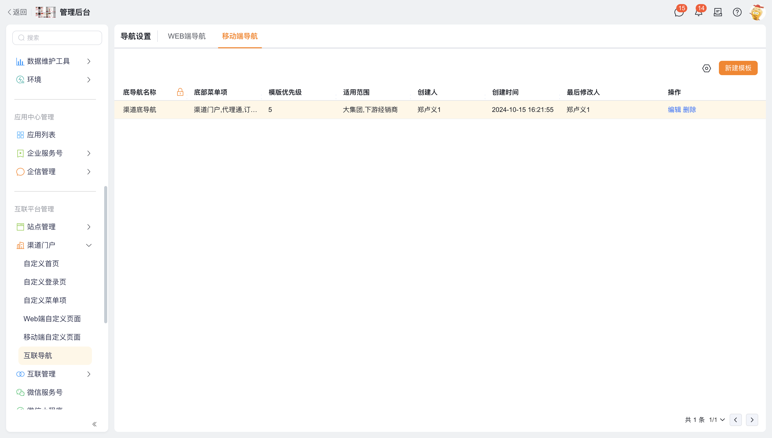Click the 站点管理 window icon
The image size is (772, 438).
tap(20, 227)
